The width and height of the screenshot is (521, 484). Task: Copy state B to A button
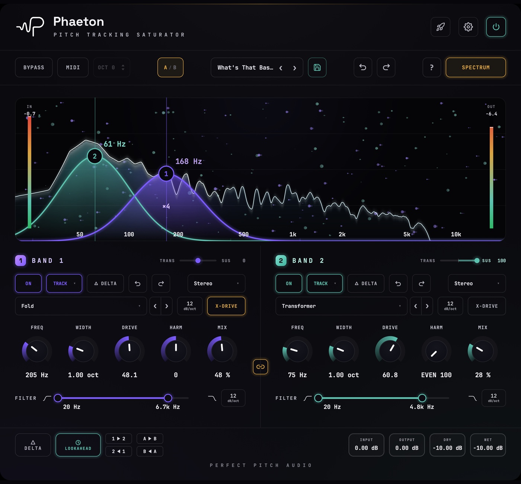click(x=150, y=451)
